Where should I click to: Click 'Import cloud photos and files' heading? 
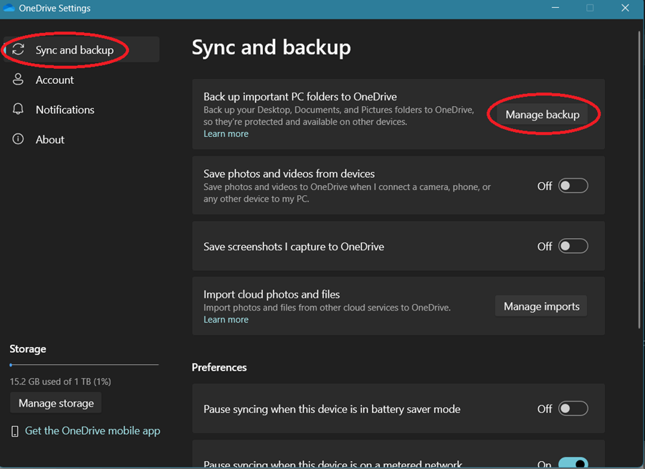272,295
